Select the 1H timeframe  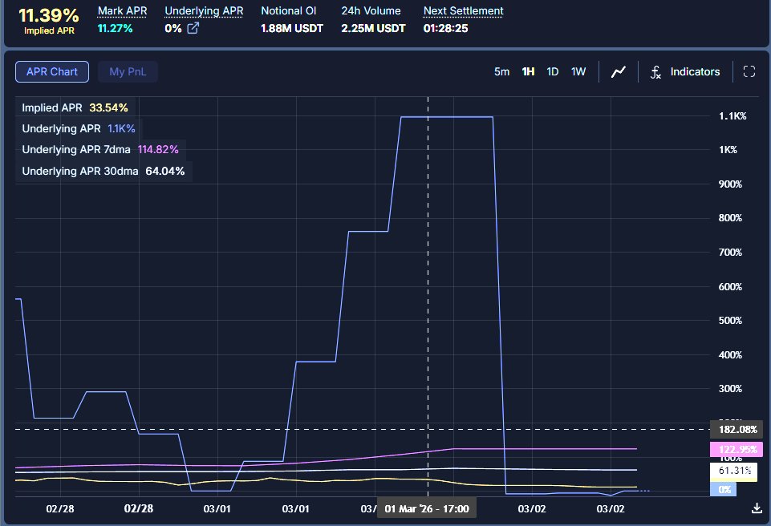tap(528, 72)
